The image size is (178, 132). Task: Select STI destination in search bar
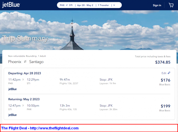point(71,5)
